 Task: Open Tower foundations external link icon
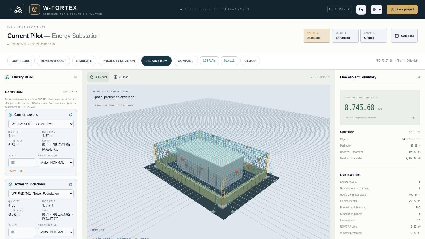pos(71,185)
